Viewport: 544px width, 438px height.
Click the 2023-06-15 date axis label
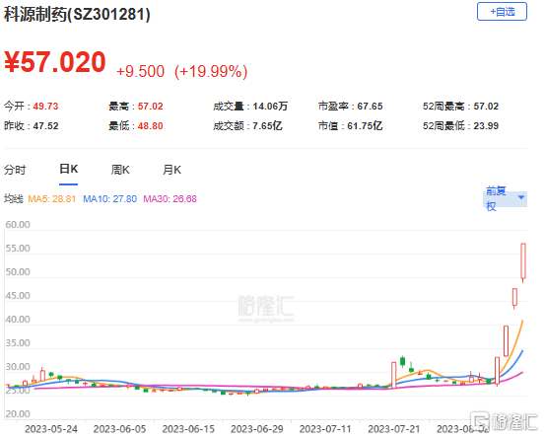[188, 429]
